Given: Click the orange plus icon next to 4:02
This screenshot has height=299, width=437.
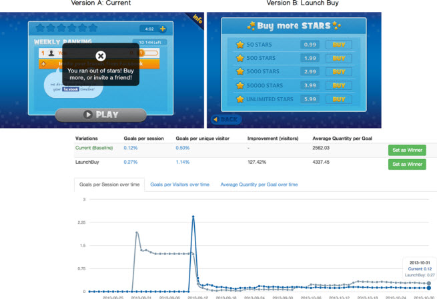Looking at the screenshot, I should (163, 29).
